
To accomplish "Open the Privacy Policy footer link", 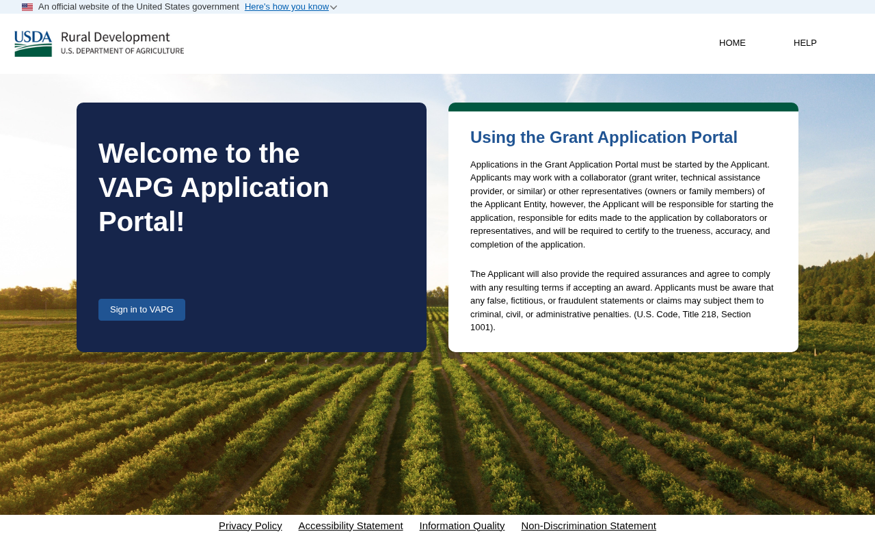I will [x=250, y=526].
